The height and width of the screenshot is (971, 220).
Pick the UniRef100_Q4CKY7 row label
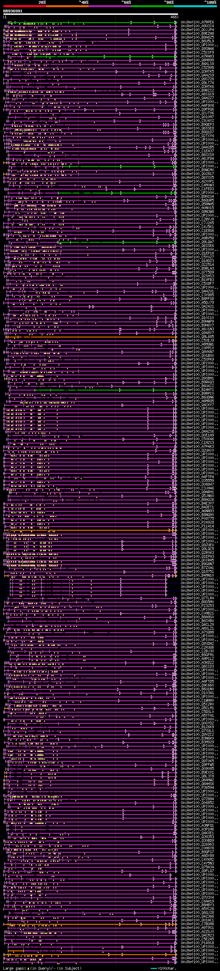(197, 405)
